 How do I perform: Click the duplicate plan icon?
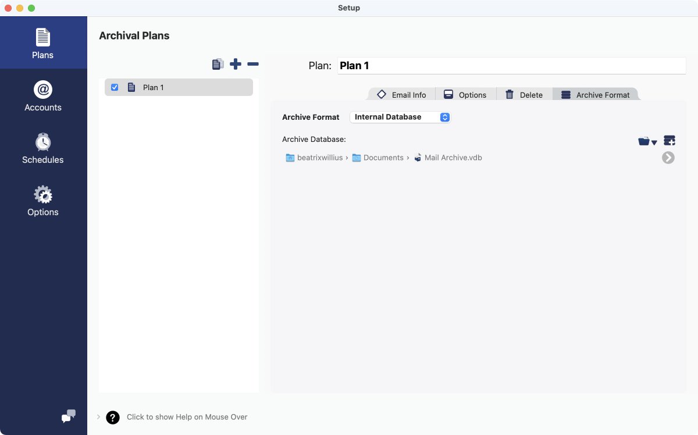point(218,64)
